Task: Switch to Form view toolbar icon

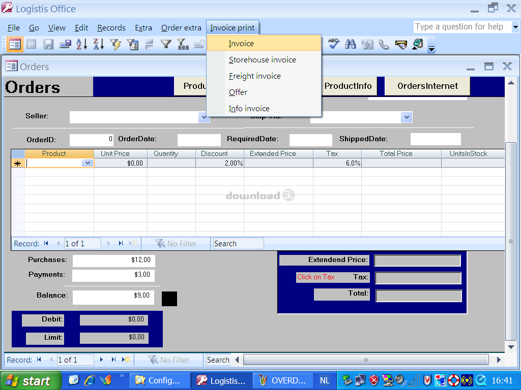Action: [x=15, y=45]
